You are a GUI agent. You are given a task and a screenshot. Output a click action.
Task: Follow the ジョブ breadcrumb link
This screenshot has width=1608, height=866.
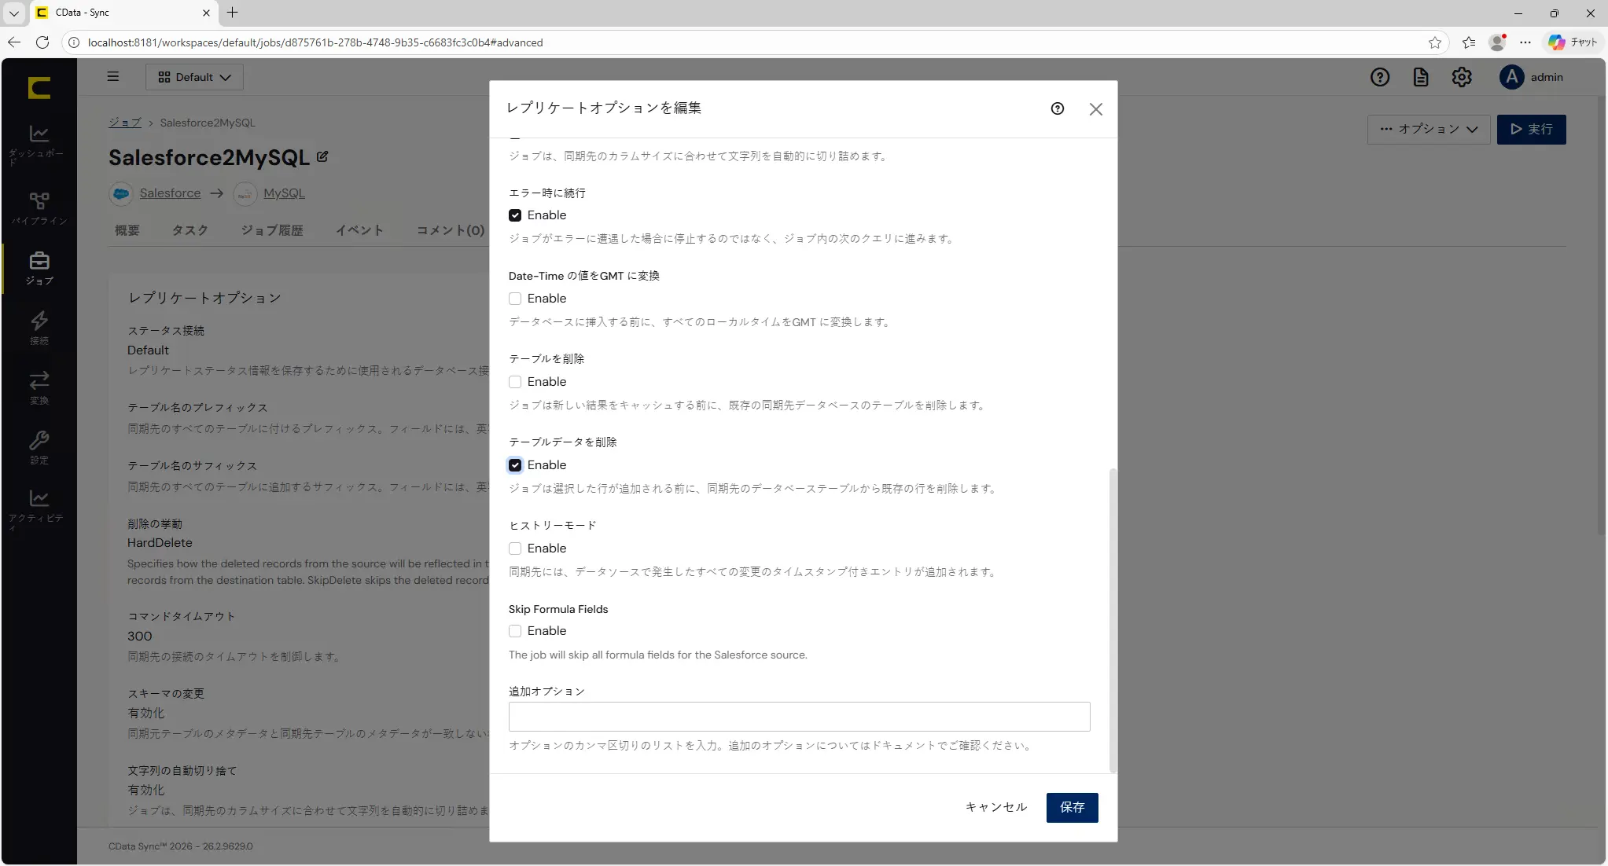pos(124,123)
